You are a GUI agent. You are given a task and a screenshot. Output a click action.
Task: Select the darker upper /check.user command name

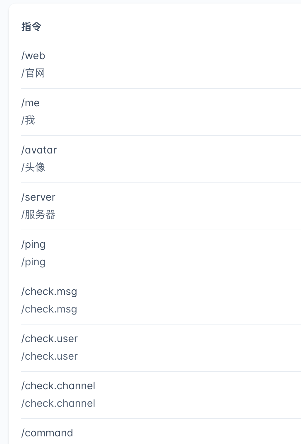49,339
